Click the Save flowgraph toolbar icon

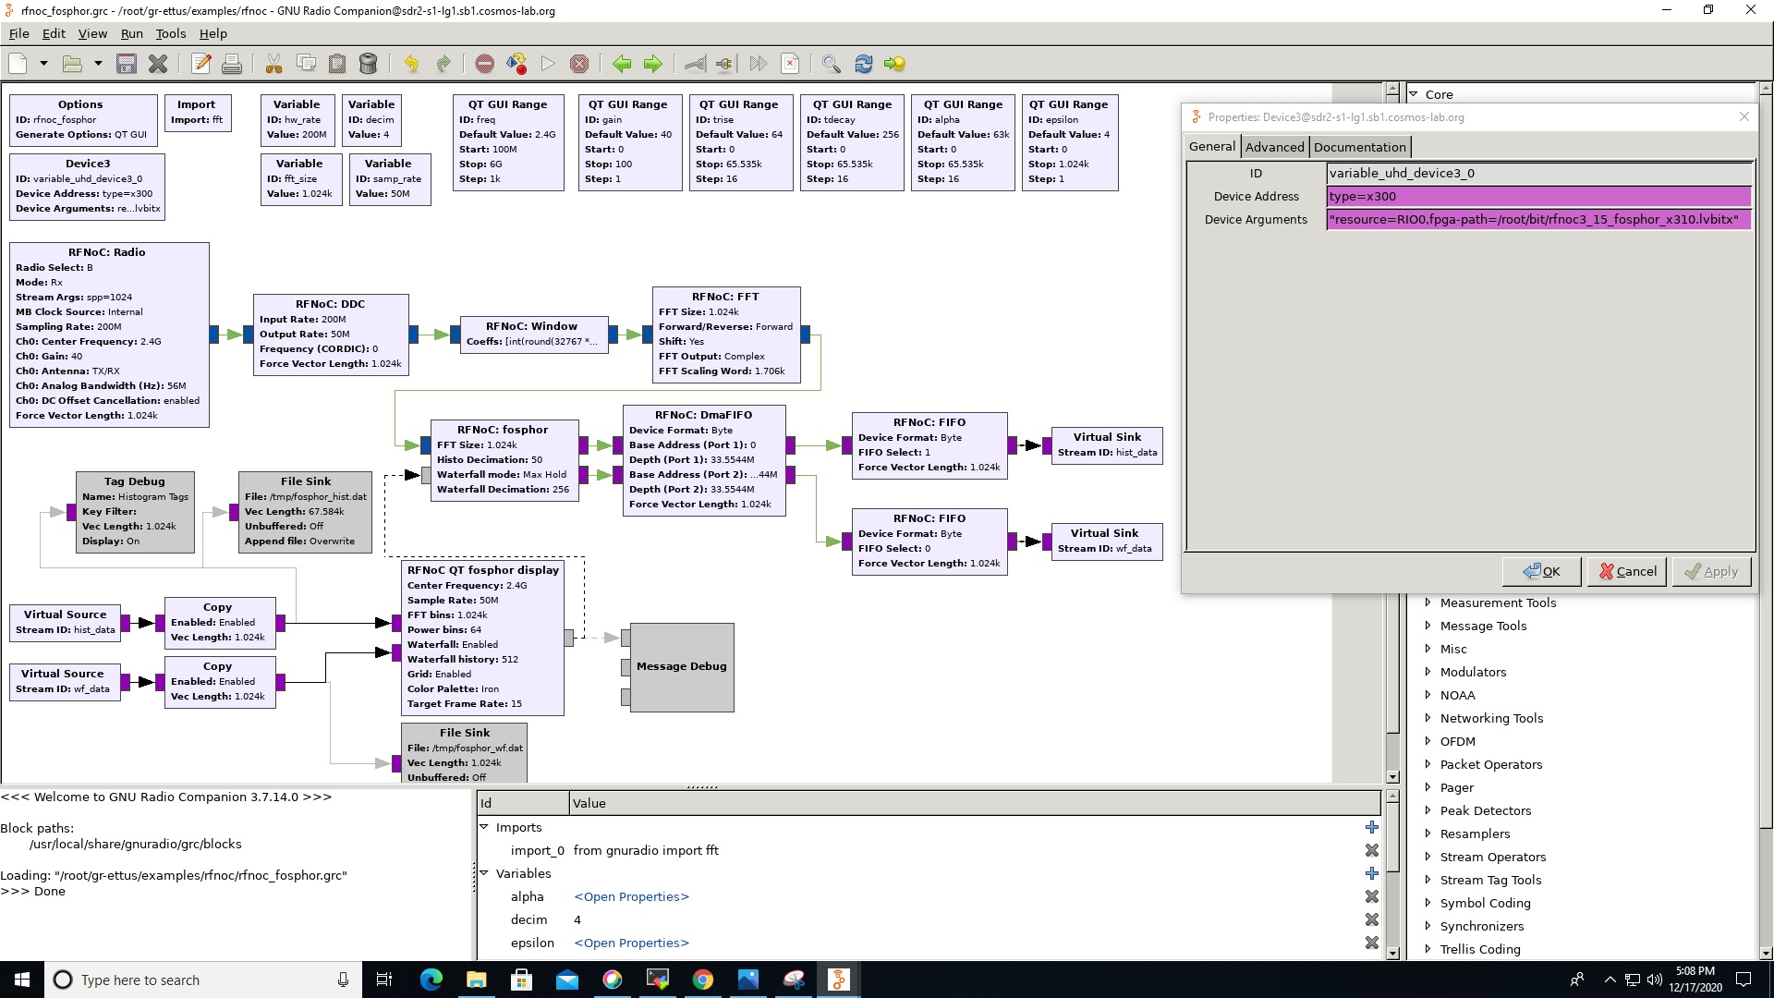coord(127,64)
